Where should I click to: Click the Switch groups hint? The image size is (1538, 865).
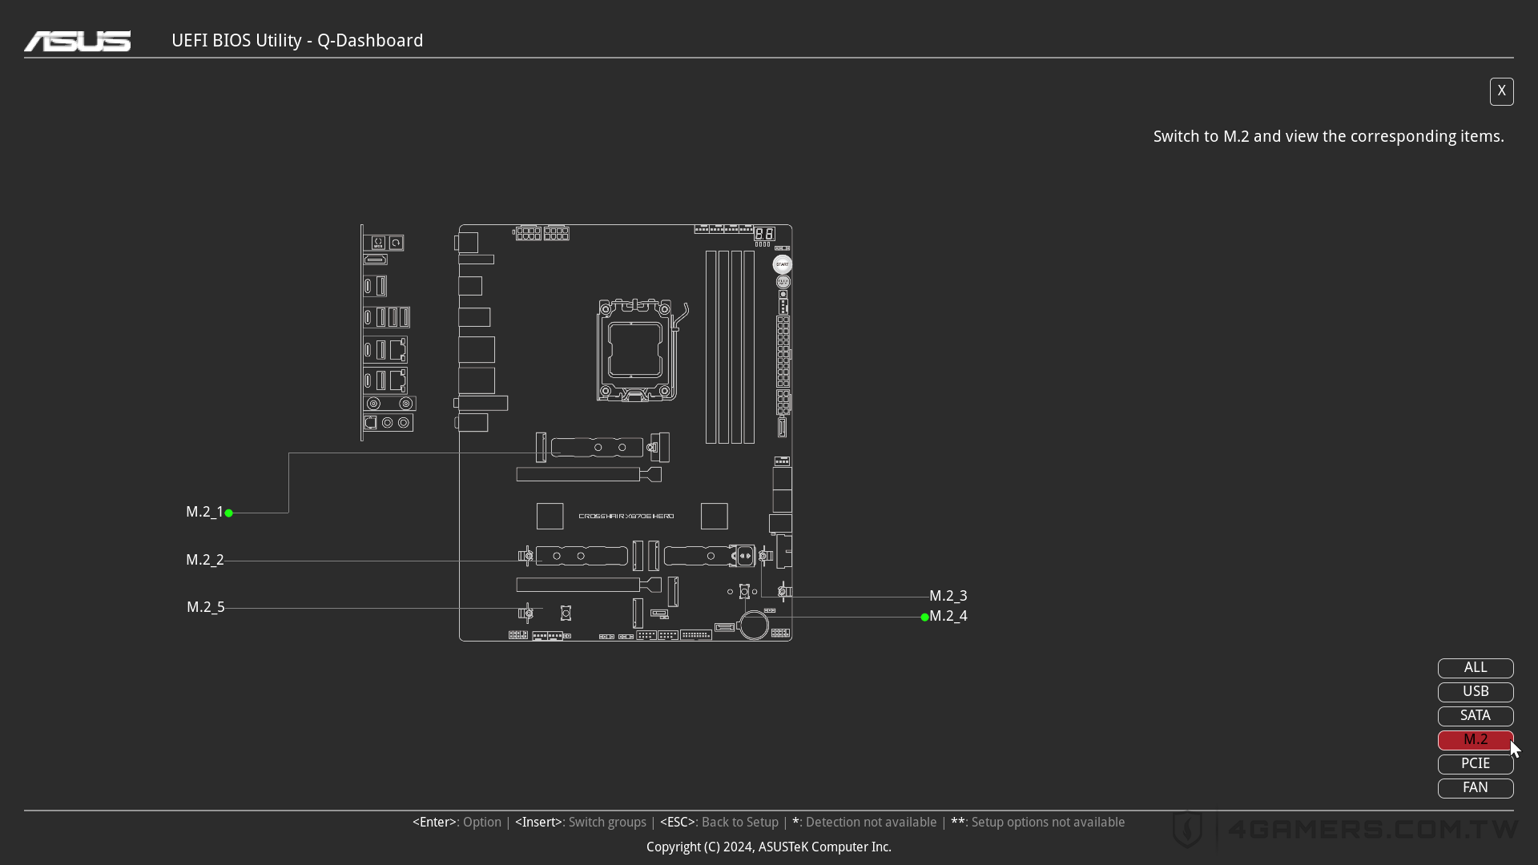pyautogui.click(x=581, y=823)
